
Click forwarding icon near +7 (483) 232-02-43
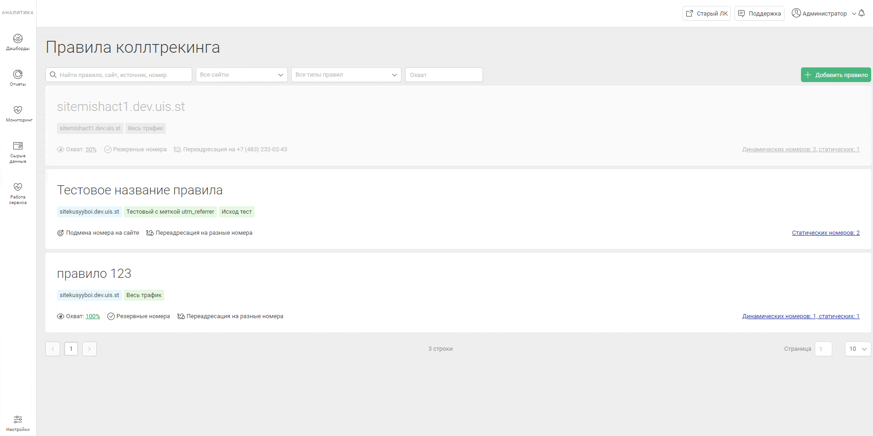(x=178, y=149)
